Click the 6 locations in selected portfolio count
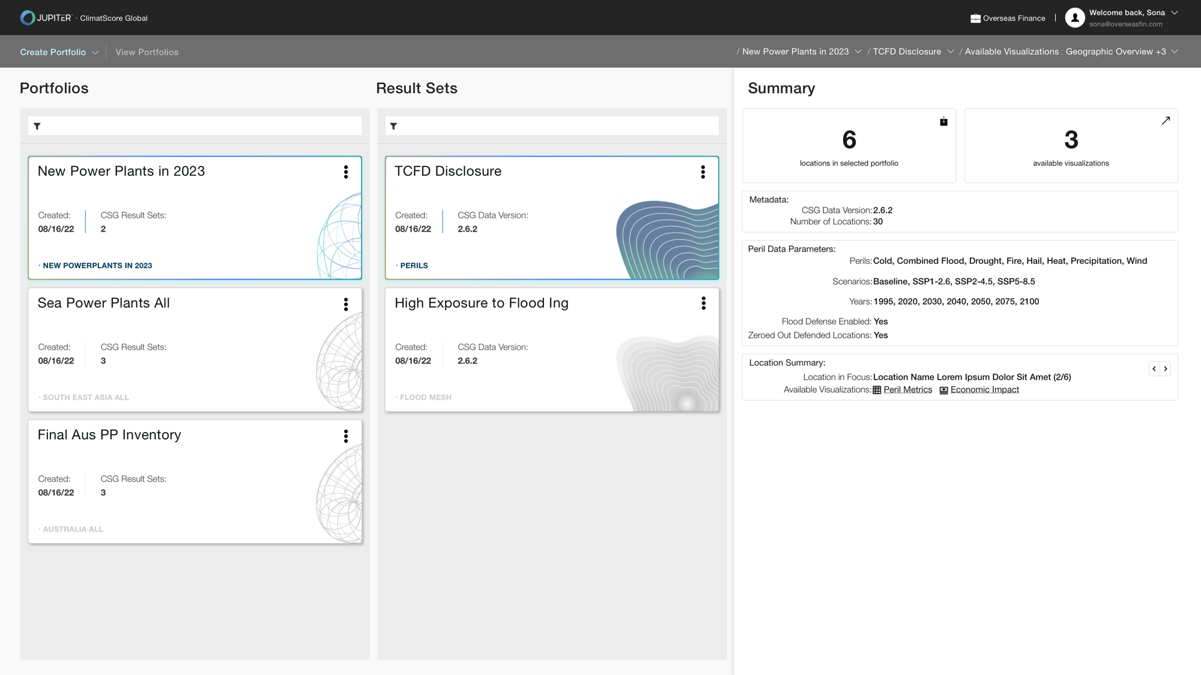 [849, 140]
